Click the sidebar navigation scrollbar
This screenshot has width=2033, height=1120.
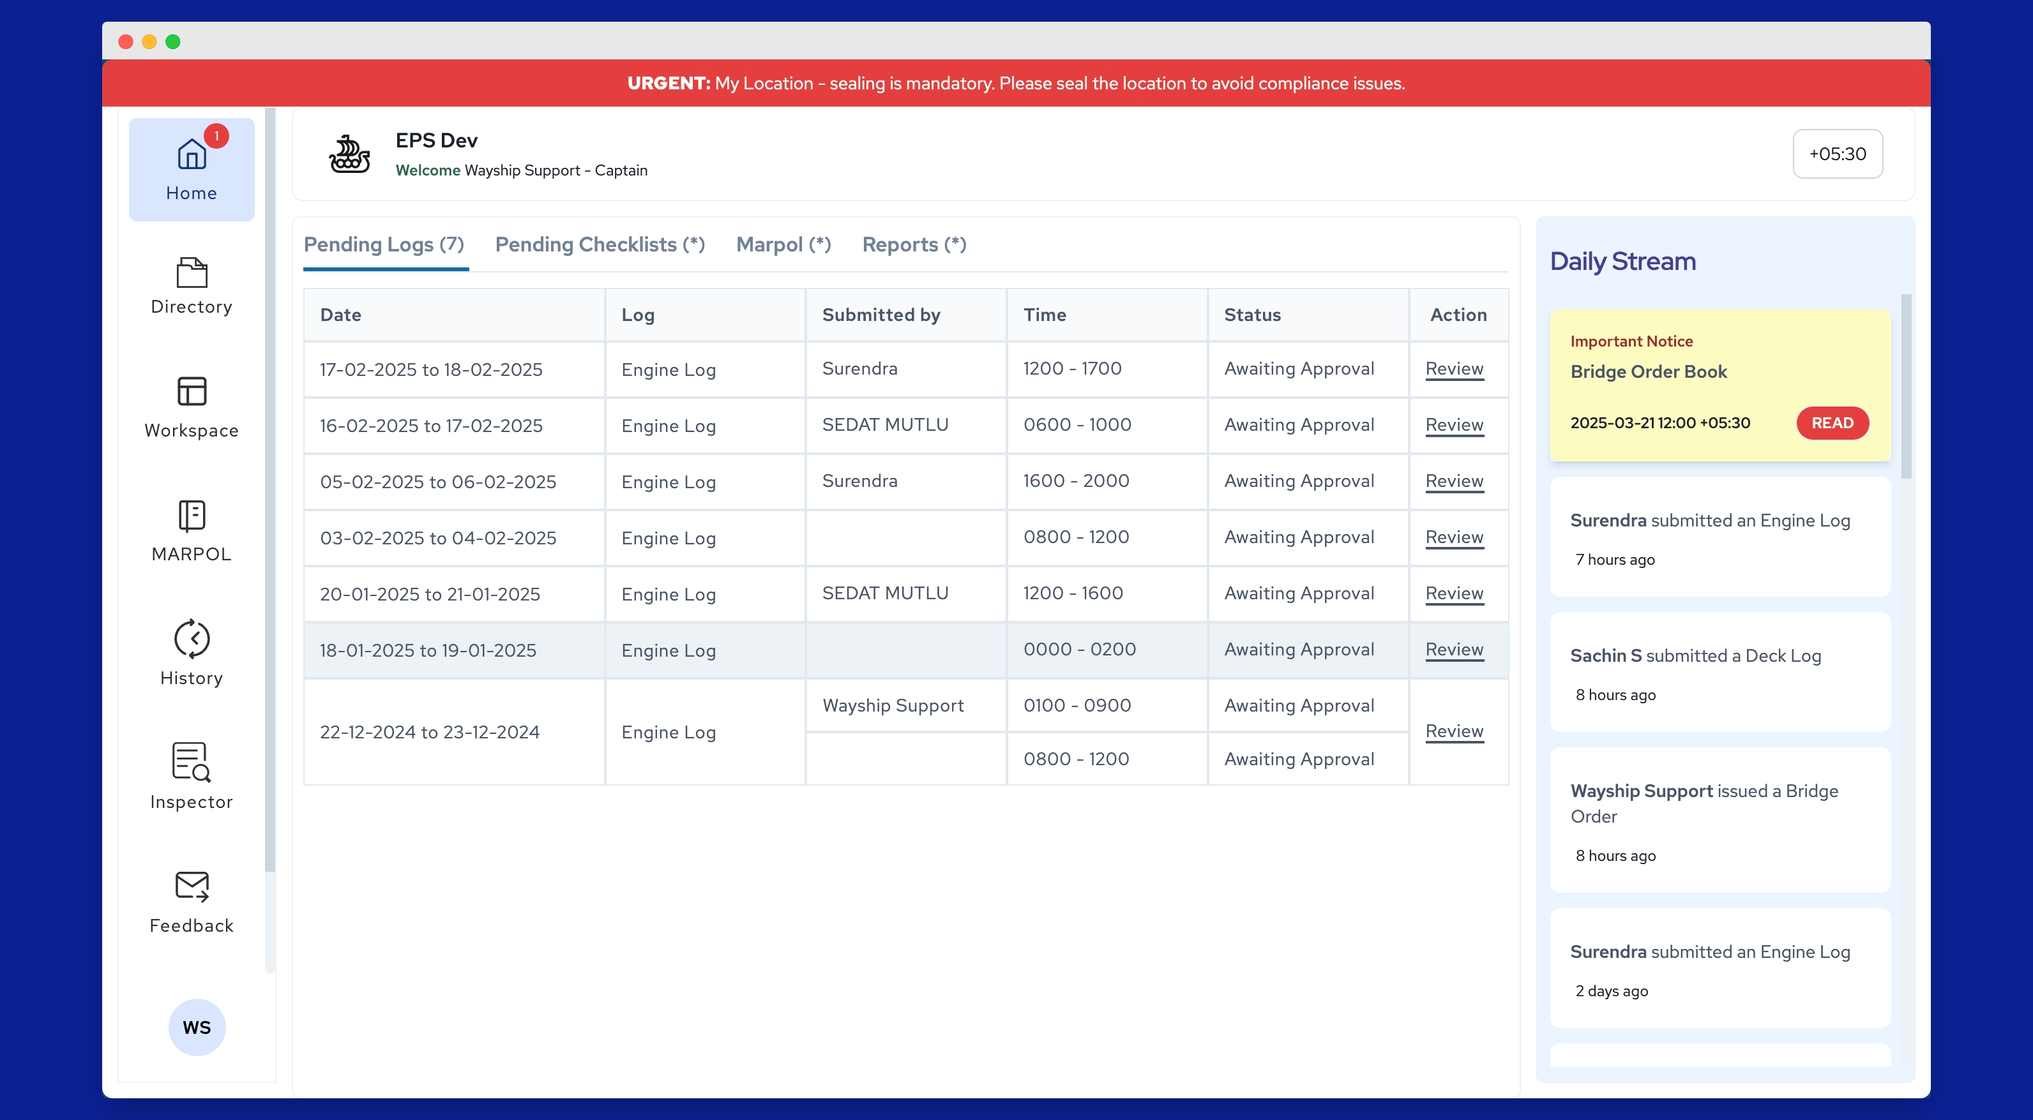point(270,489)
